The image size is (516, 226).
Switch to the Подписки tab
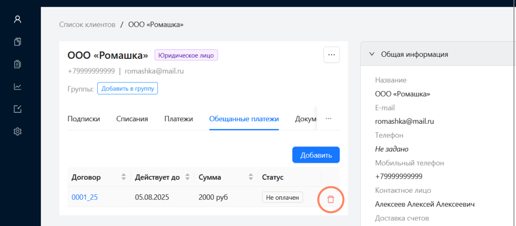(x=84, y=119)
